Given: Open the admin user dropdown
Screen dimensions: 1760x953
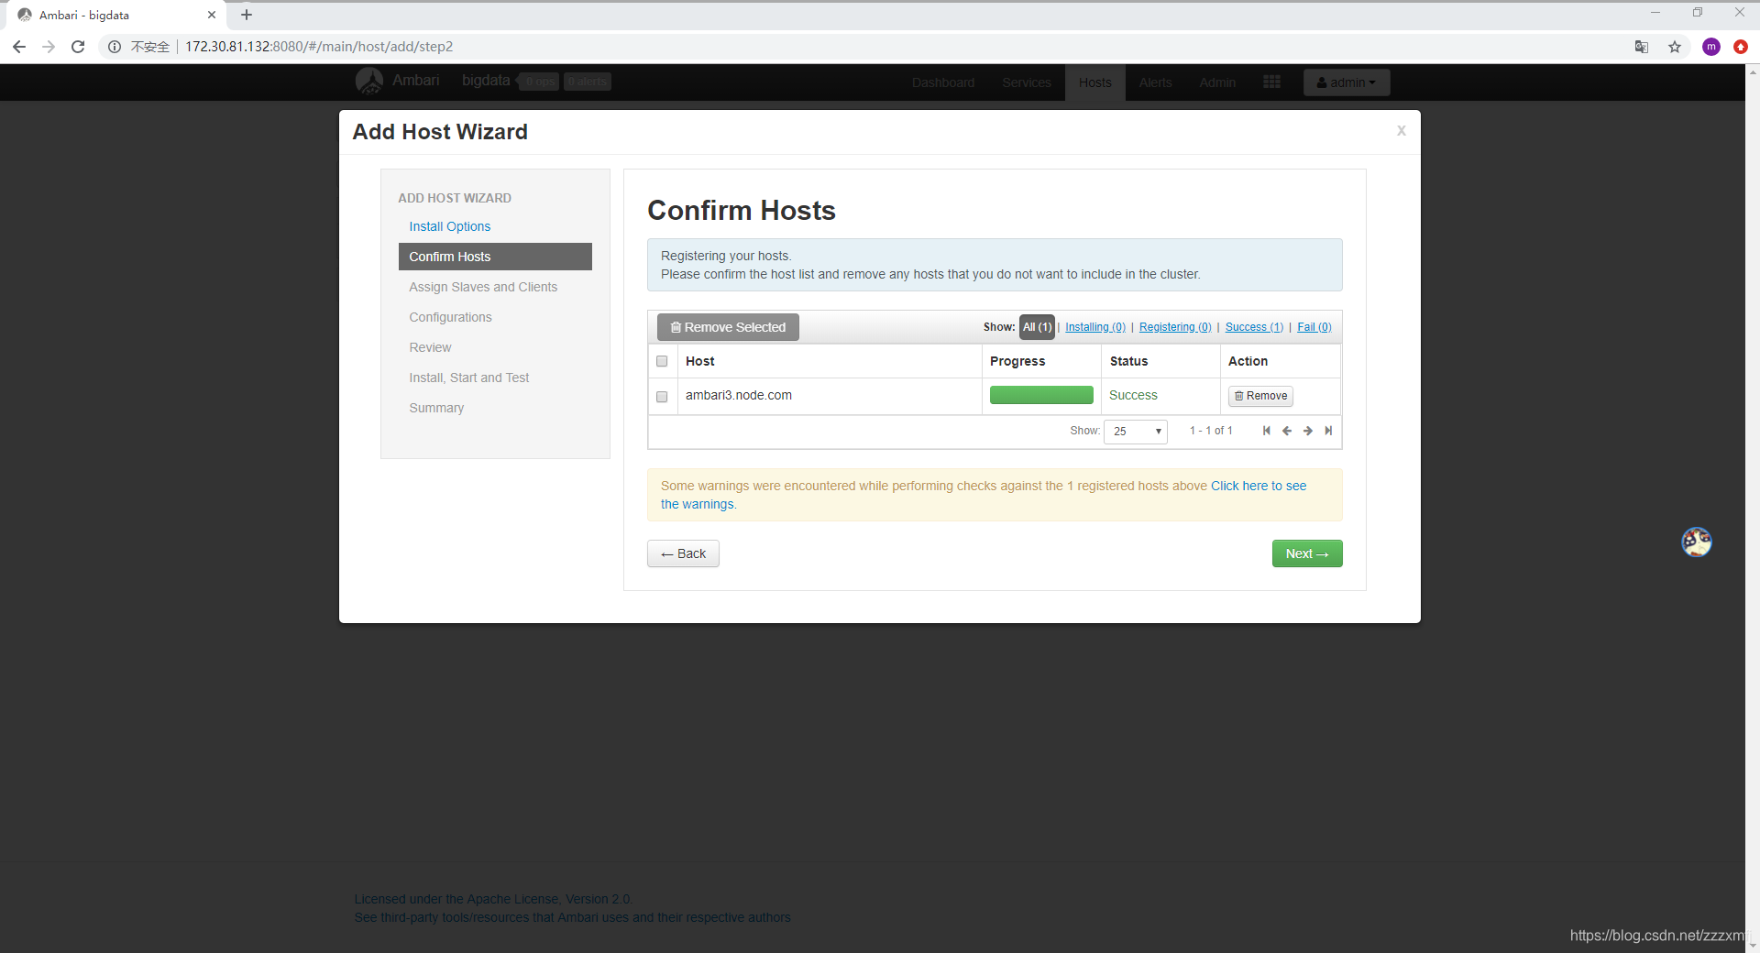Looking at the screenshot, I should pyautogui.click(x=1347, y=82).
